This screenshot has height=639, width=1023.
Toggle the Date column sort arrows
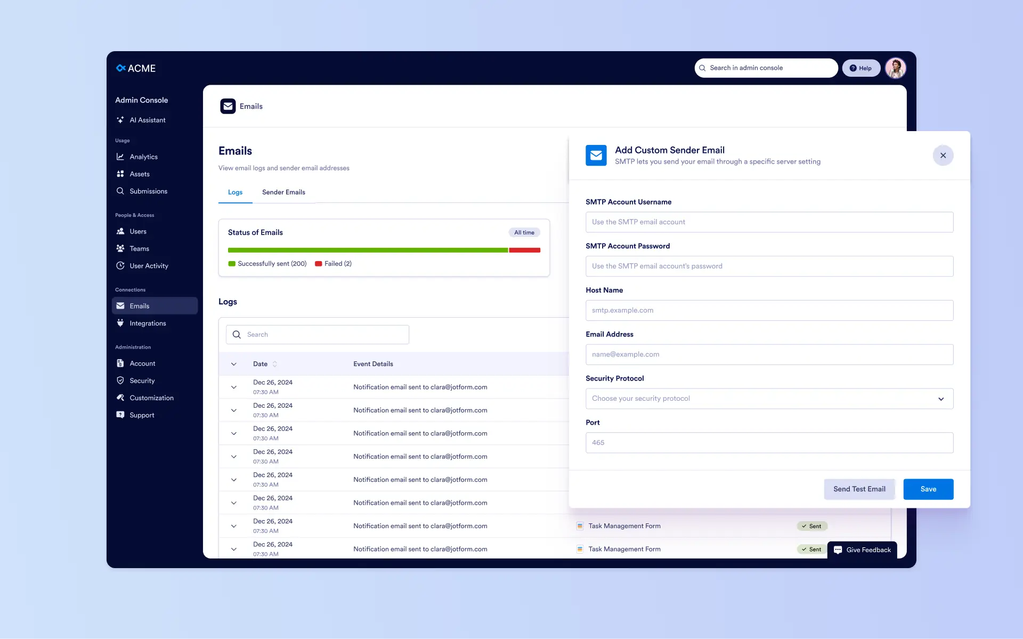(275, 364)
